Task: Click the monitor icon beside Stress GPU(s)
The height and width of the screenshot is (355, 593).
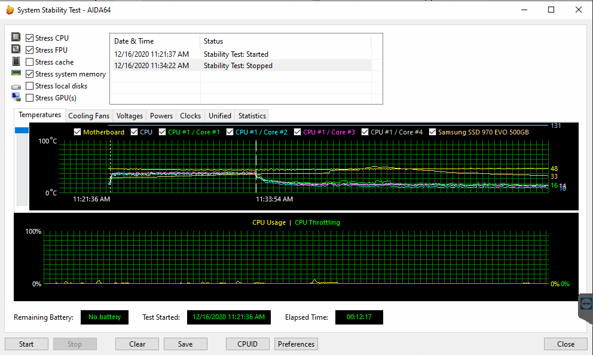Action: (x=16, y=97)
